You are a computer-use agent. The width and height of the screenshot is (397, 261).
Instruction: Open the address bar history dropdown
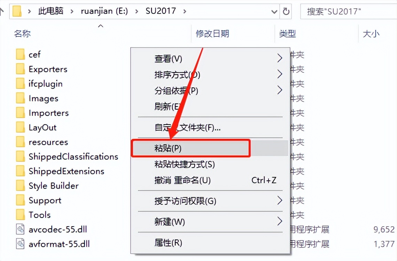pyautogui.click(x=274, y=11)
